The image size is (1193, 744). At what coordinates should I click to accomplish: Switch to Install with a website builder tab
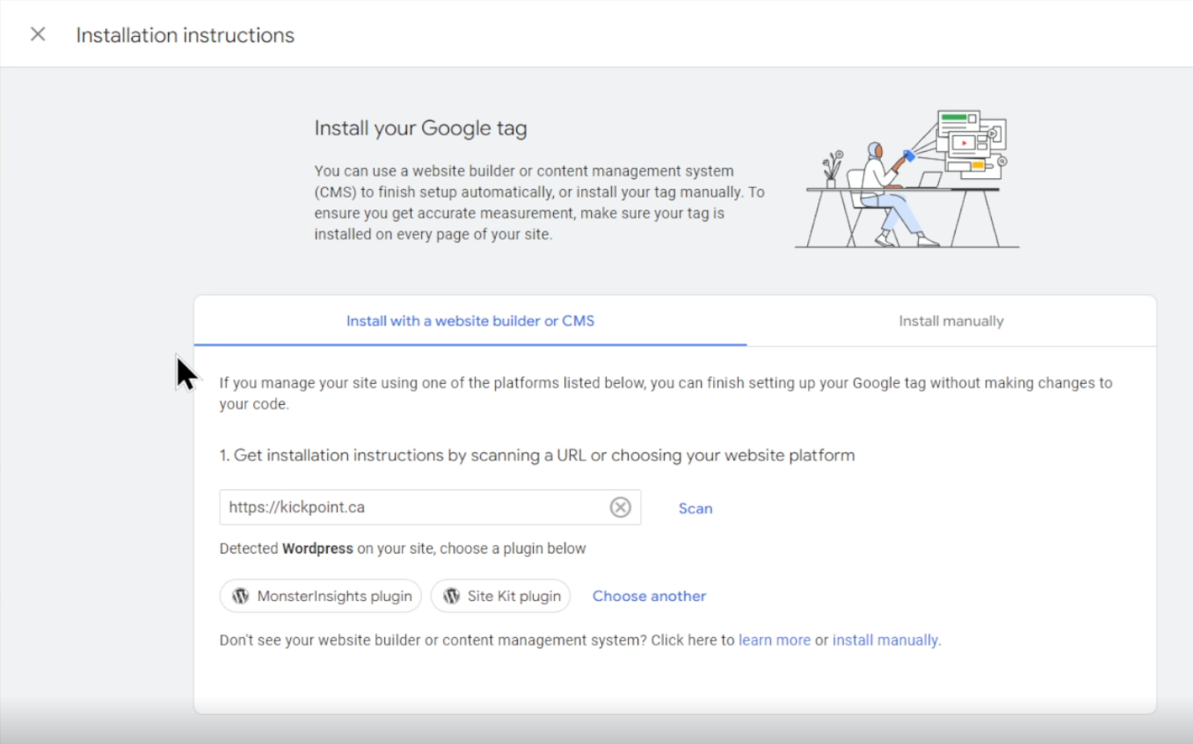470,321
